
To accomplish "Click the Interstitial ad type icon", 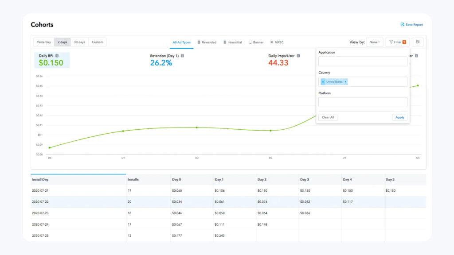I will tap(225, 42).
